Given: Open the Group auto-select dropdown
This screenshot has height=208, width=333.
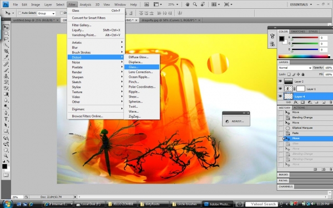Looking at the screenshot, I should [46, 13].
